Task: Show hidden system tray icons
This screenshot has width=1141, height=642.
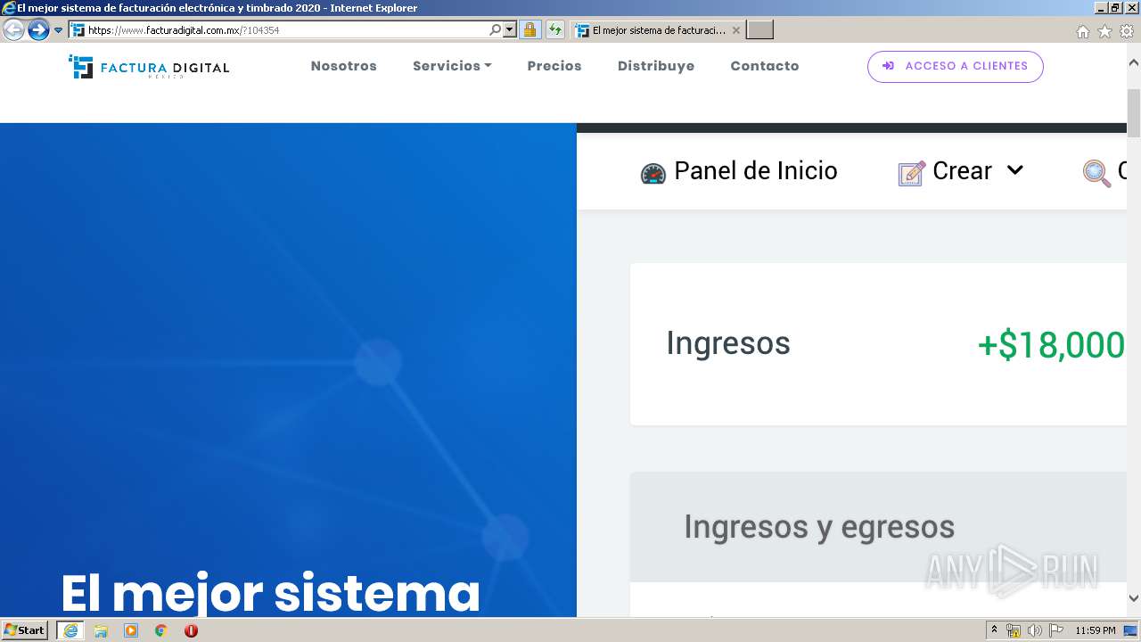Action: pos(995,630)
